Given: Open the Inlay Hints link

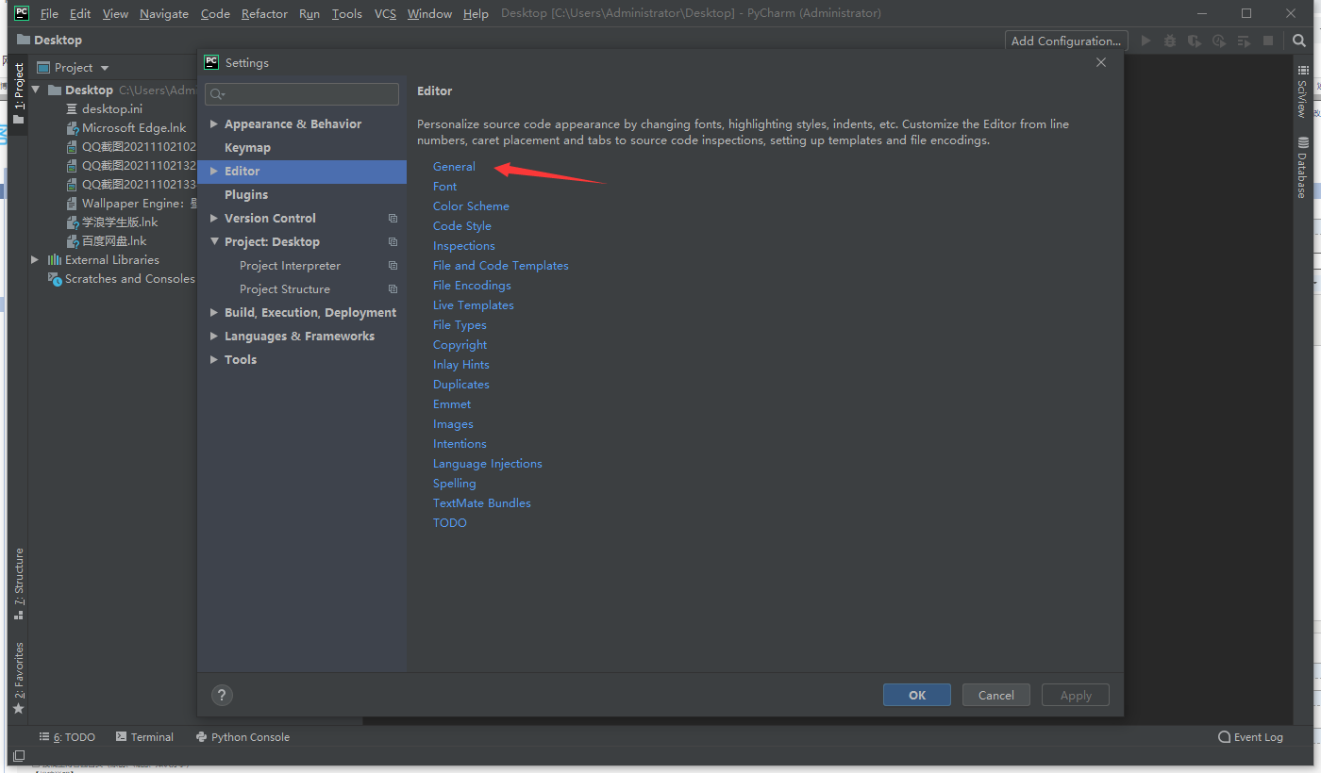Looking at the screenshot, I should click(461, 364).
